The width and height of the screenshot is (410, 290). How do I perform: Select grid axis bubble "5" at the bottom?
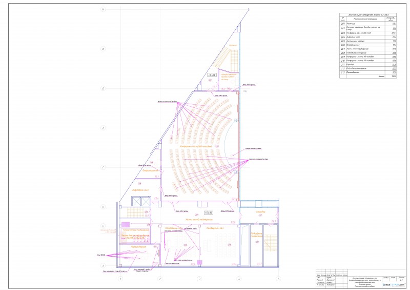pos(278,279)
